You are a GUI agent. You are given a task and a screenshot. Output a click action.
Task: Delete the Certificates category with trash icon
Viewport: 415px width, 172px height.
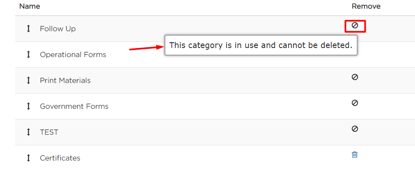(x=355, y=154)
